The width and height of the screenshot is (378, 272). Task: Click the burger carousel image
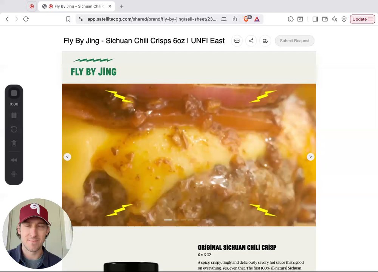pos(189,155)
